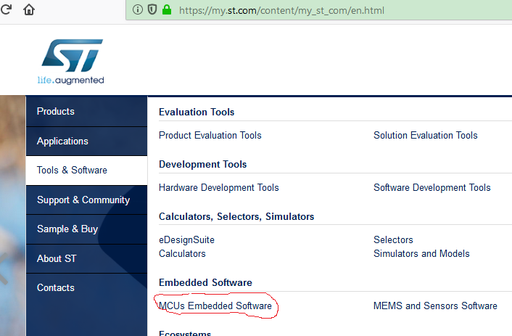Click the browser reload icon
The image size is (512, 336).
6,9
